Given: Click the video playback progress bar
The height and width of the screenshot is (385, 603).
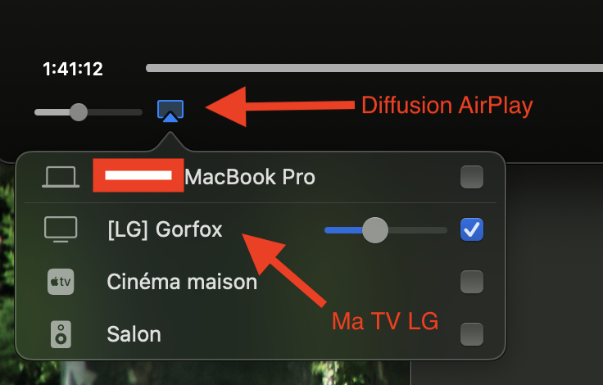Looking at the screenshot, I should [x=369, y=68].
